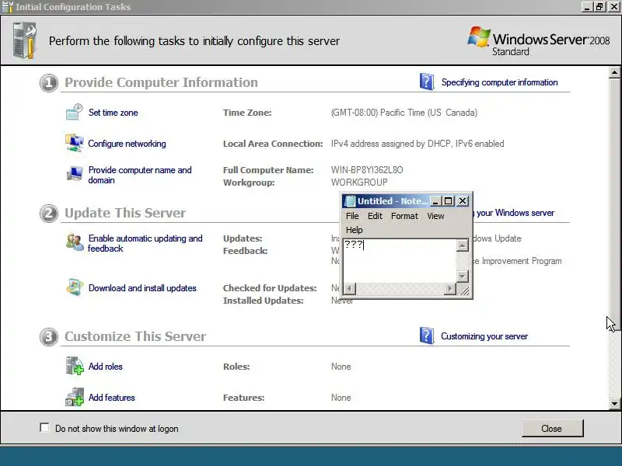Close the Notepad window
622x466 pixels.
coord(463,201)
